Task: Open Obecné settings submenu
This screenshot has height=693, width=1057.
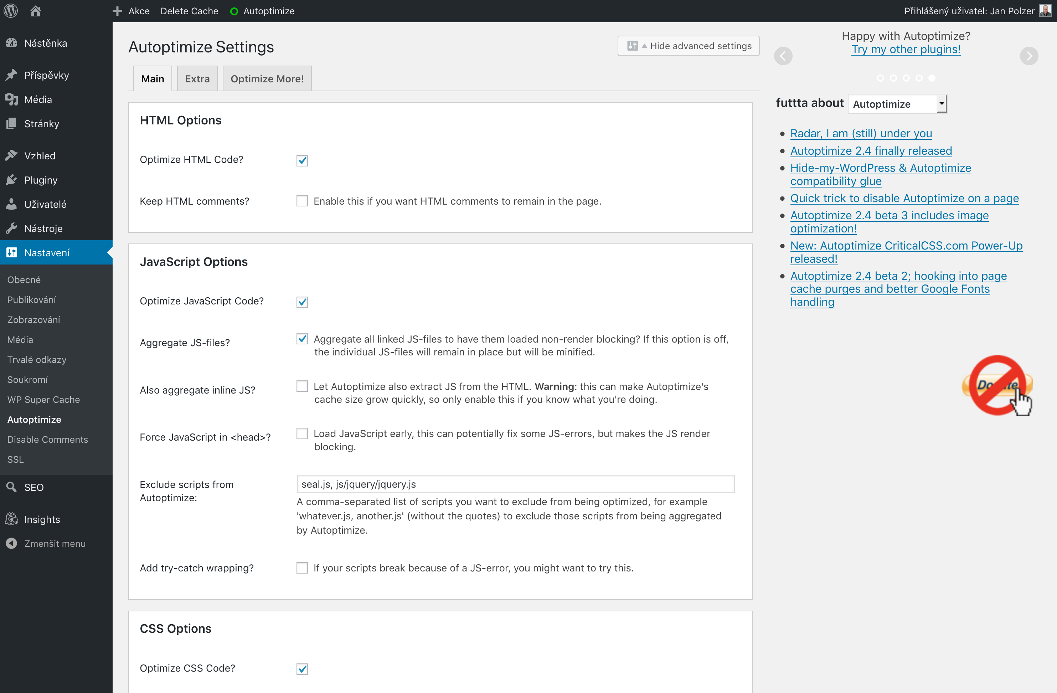Action: (24, 279)
